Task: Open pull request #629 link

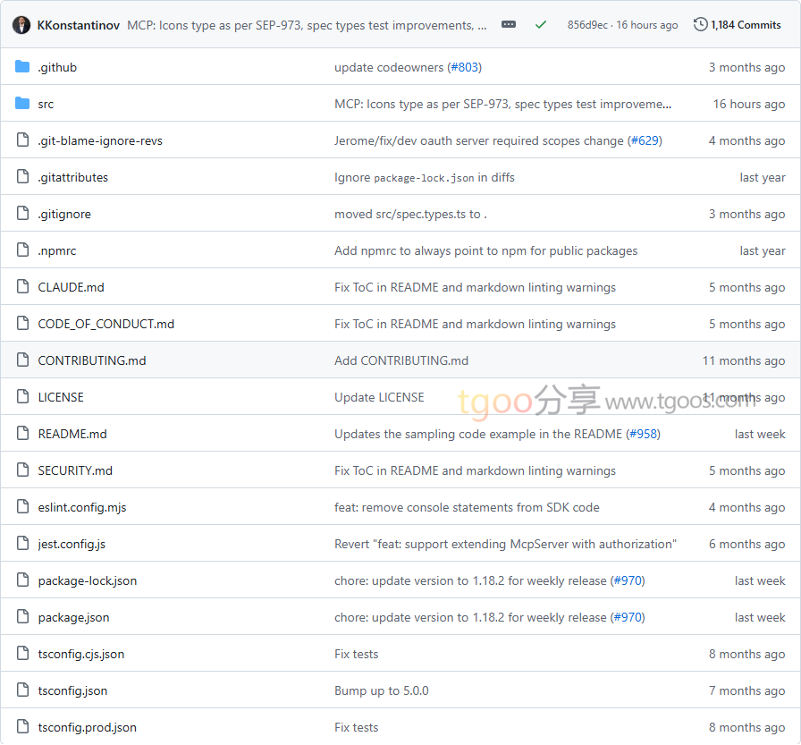Action: [x=644, y=140]
